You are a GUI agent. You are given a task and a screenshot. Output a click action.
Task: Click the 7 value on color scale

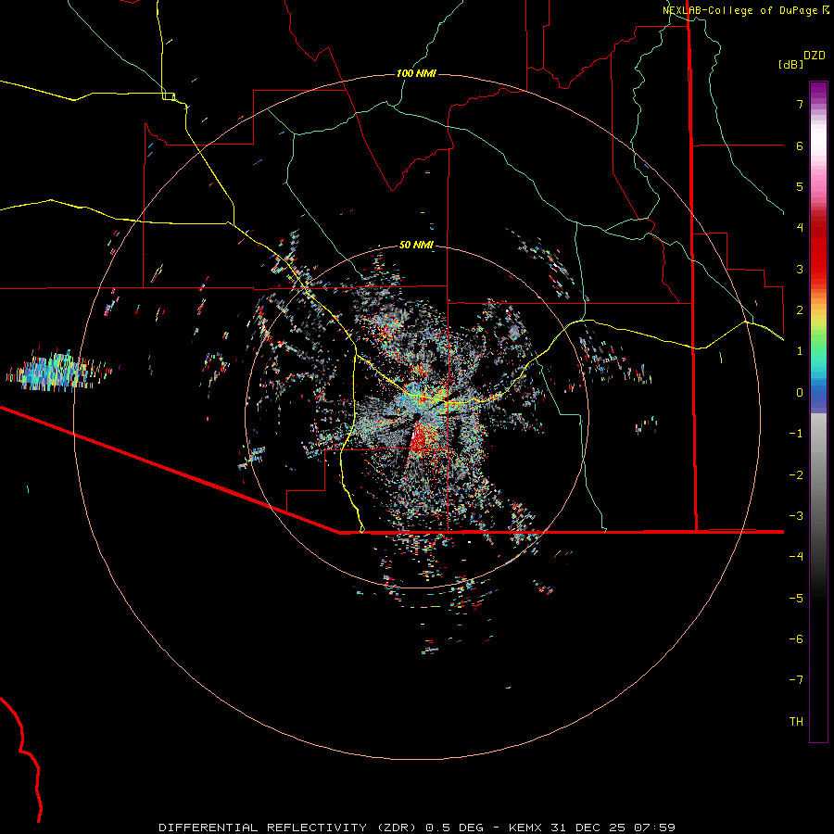pyautogui.click(x=800, y=104)
